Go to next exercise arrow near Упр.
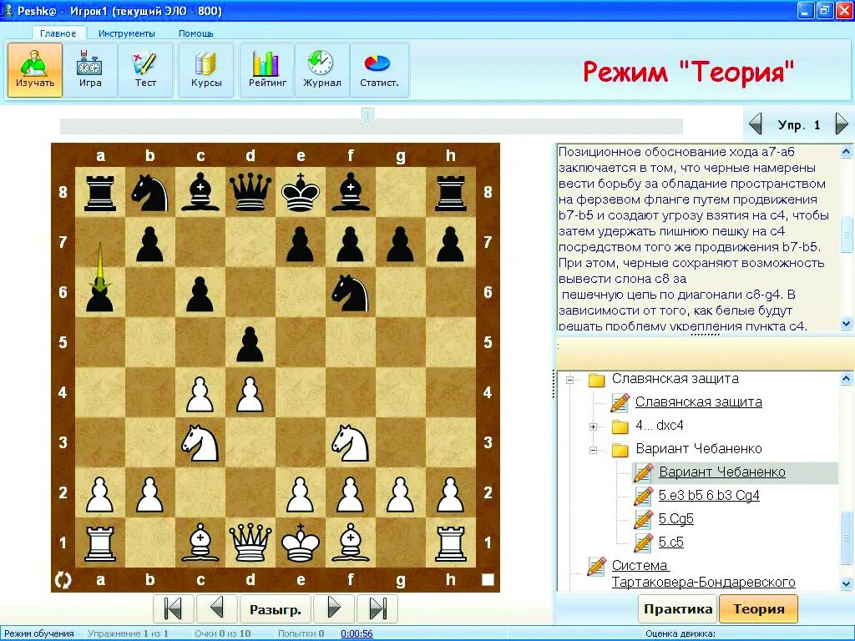 pyautogui.click(x=842, y=124)
